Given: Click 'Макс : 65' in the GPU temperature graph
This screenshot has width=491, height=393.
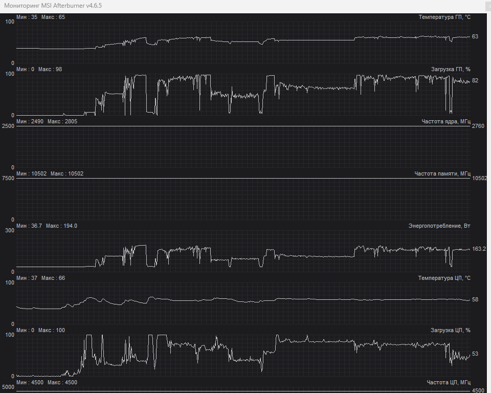Looking at the screenshot, I should [53, 17].
